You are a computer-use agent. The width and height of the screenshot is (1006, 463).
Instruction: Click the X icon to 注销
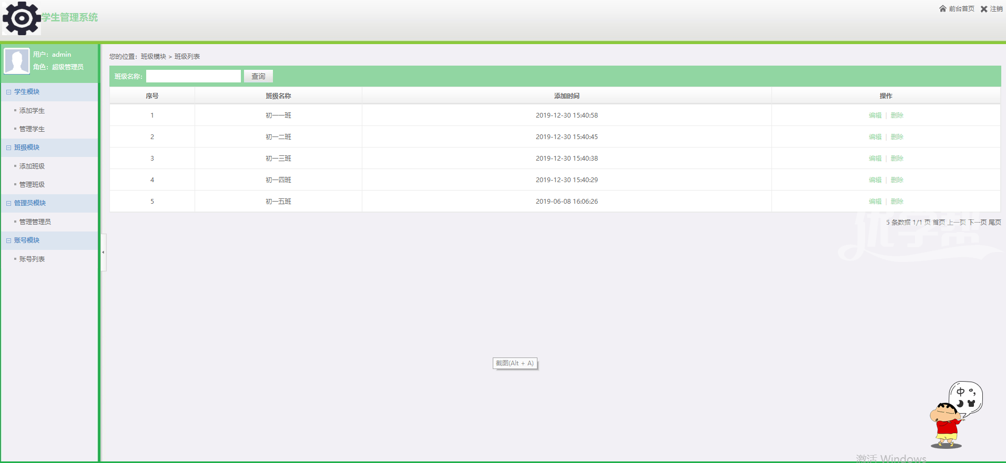[984, 9]
